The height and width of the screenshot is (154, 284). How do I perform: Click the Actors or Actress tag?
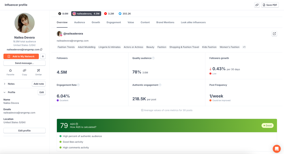(133, 47)
